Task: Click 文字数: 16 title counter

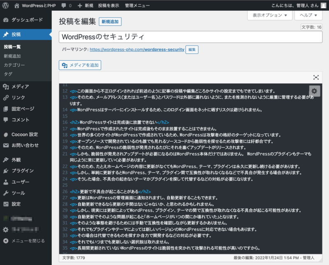Action: tap(311, 27)
